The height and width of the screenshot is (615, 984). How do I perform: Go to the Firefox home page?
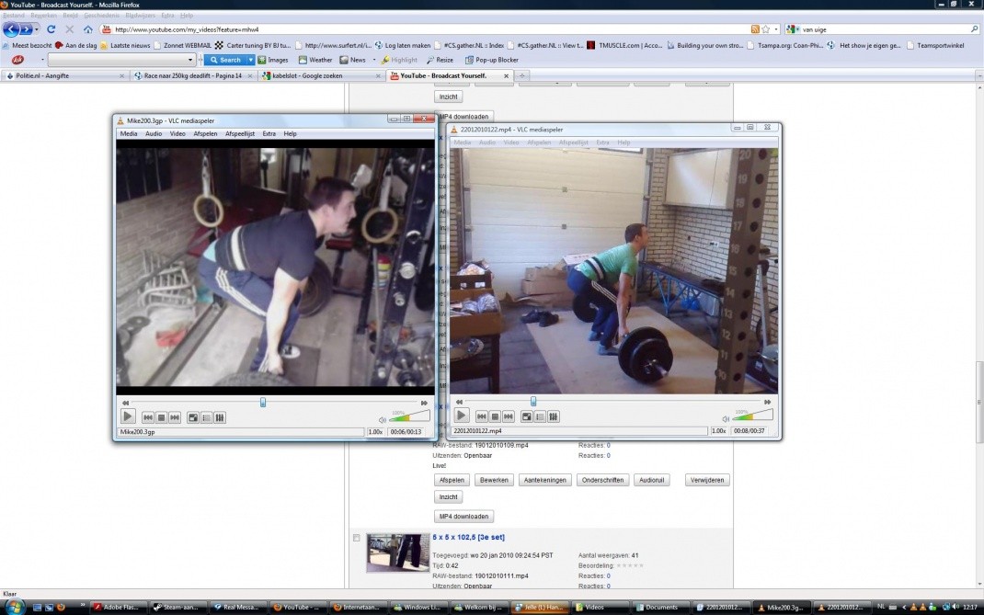87,29
